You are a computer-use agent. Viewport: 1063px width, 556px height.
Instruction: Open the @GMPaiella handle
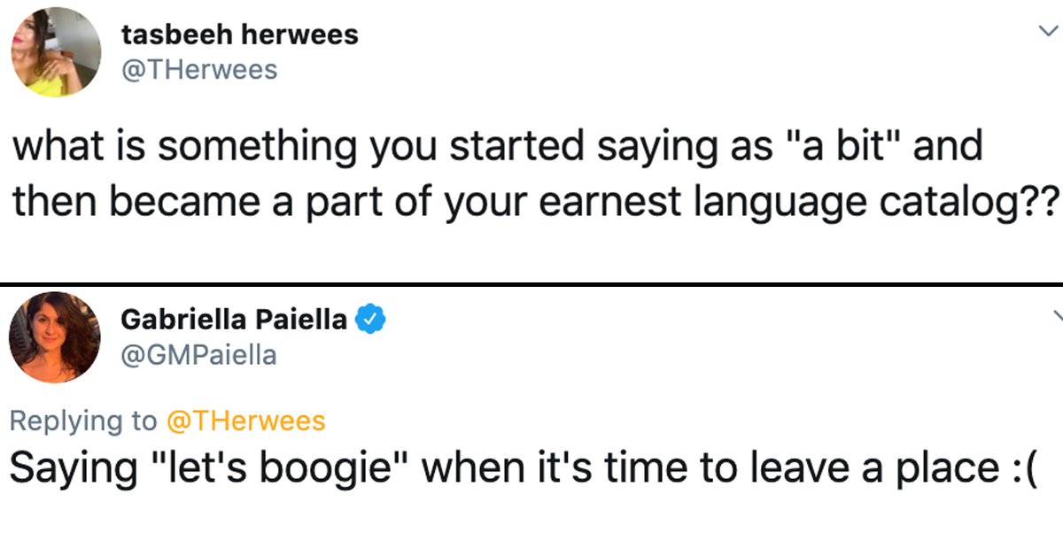(198, 355)
